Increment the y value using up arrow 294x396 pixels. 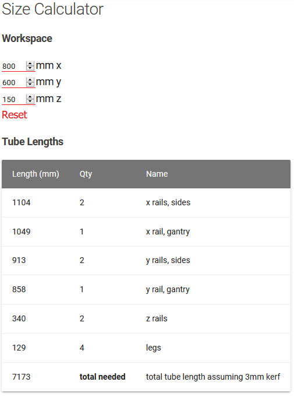(30, 80)
